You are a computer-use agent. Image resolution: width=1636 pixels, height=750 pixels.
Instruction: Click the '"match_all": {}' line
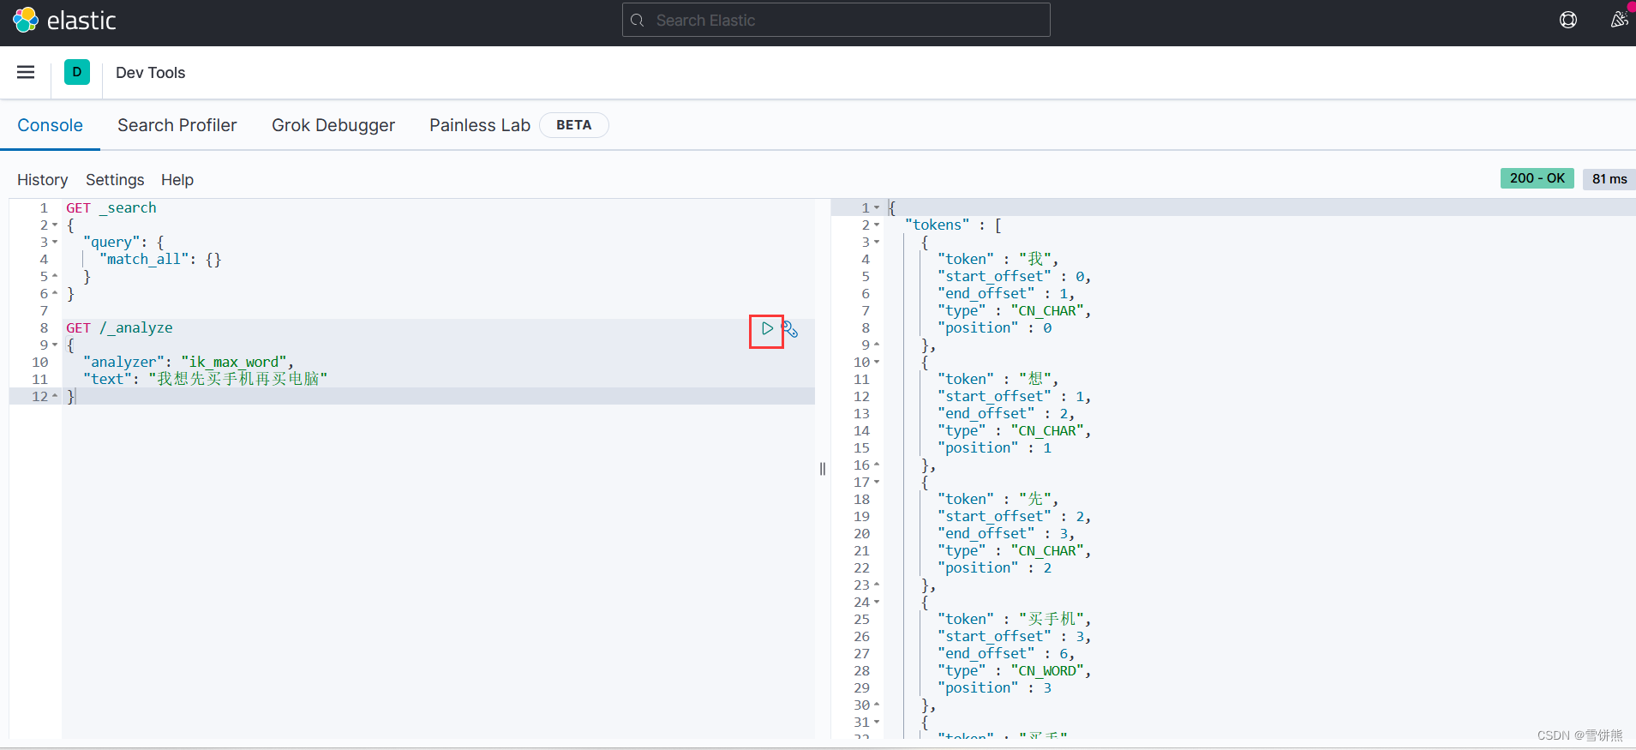click(160, 260)
